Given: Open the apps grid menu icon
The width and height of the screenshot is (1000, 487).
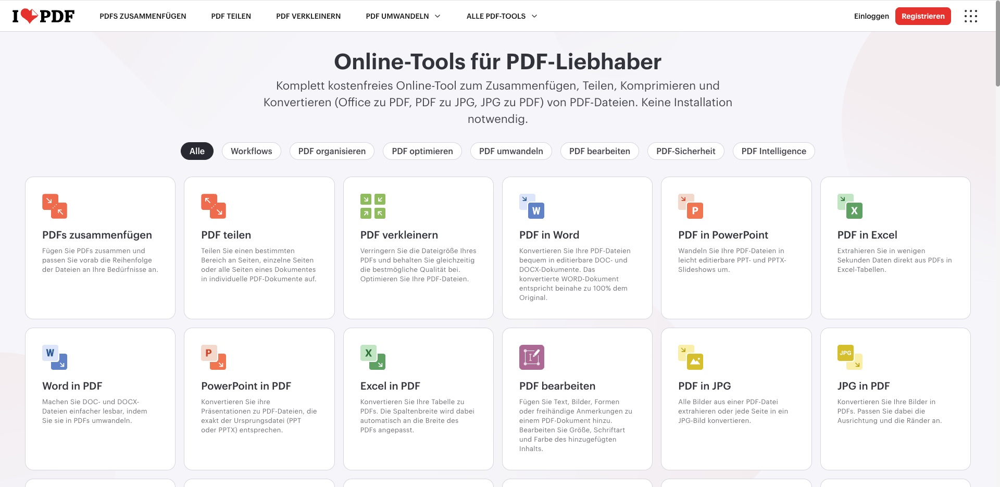Looking at the screenshot, I should 970,16.
